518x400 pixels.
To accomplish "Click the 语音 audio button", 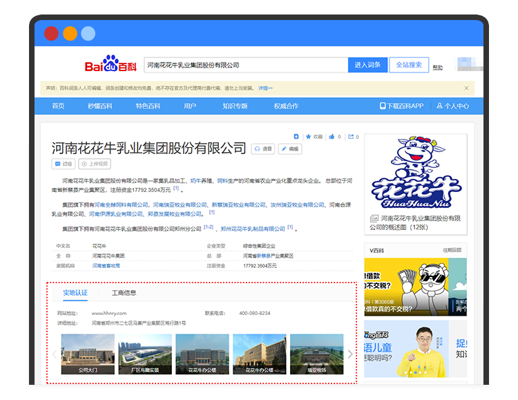I will (x=263, y=149).
